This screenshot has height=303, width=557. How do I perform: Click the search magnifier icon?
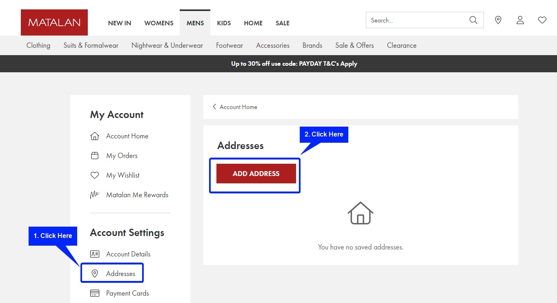[473, 20]
